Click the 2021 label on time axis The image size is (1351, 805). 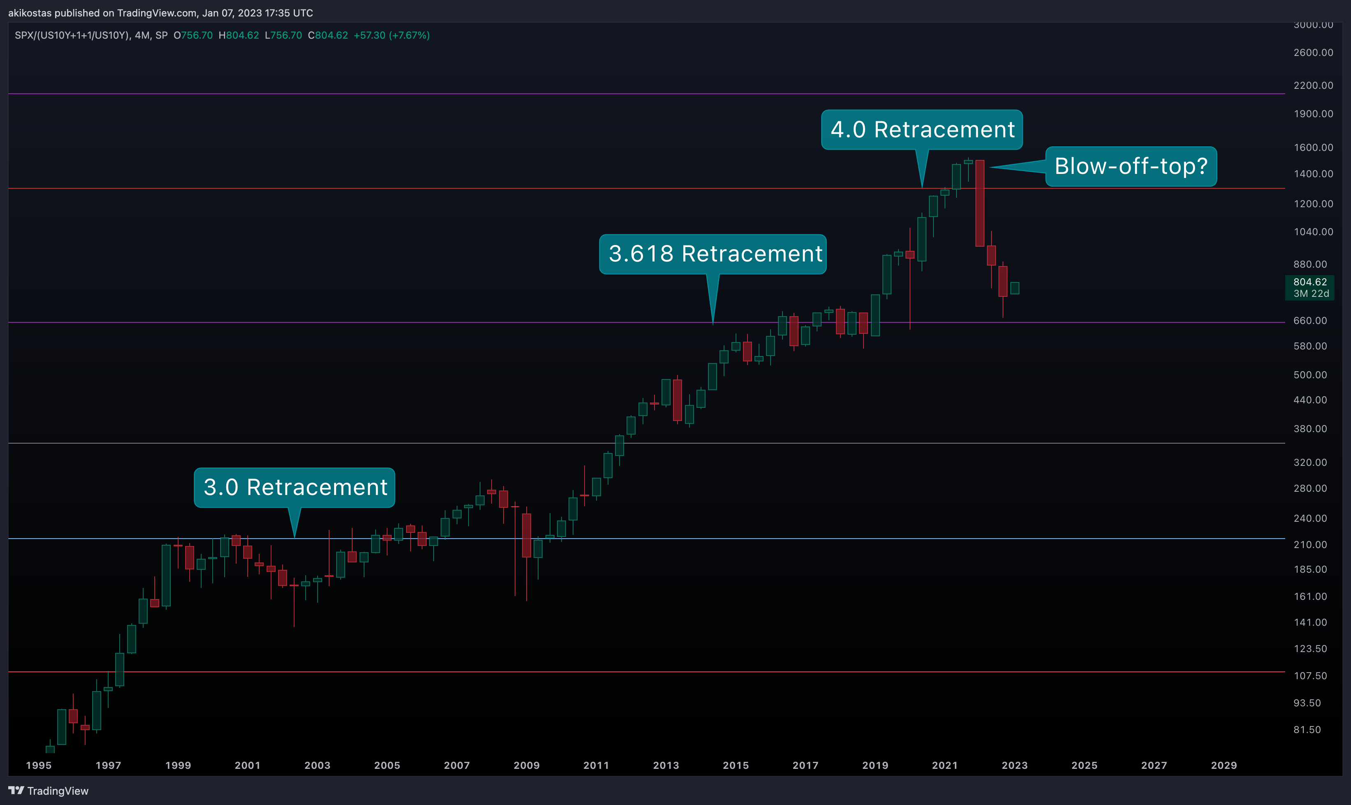945,766
